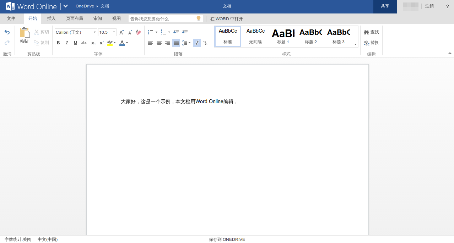
Task: Click the 告诉我您想要做什么 search box
Action: [166, 19]
